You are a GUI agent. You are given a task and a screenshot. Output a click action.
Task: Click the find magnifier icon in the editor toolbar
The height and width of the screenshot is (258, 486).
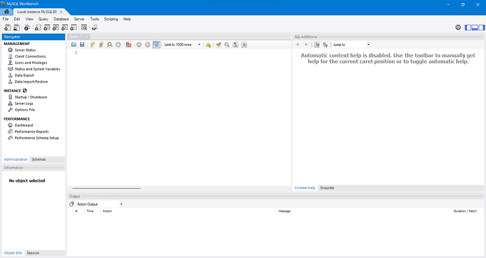227,44
